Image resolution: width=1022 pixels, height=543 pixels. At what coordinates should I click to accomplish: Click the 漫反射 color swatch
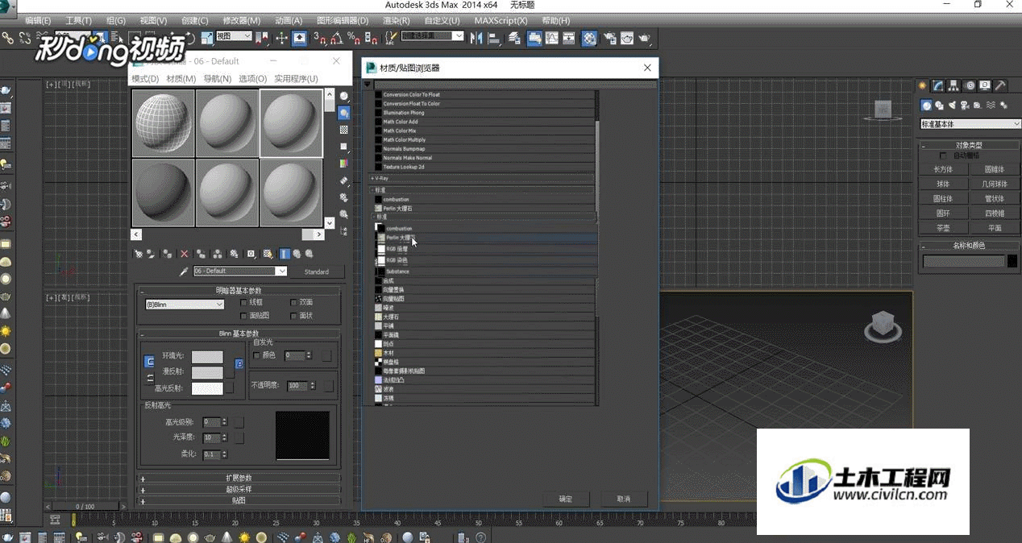pos(207,372)
